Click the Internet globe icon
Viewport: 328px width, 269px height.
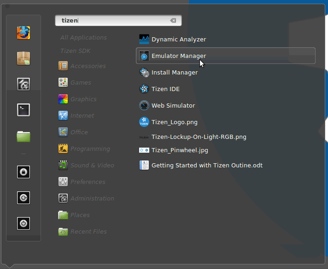pos(63,115)
